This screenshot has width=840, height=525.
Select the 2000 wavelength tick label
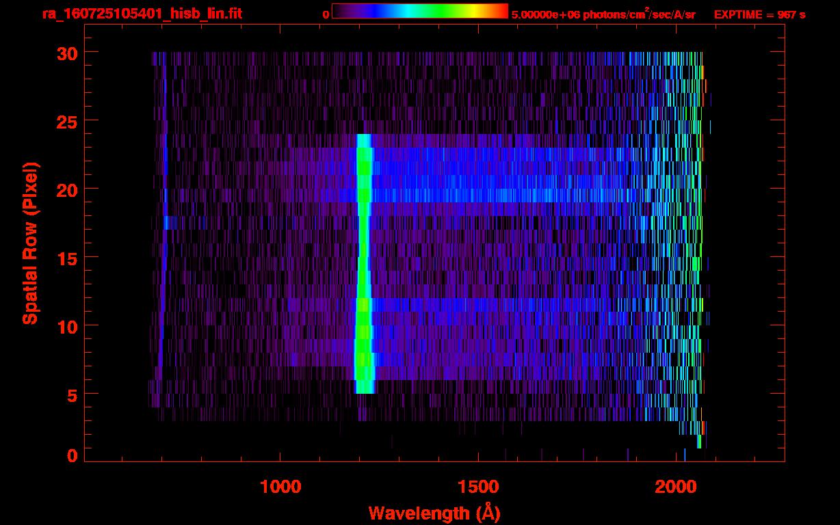click(x=675, y=487)
